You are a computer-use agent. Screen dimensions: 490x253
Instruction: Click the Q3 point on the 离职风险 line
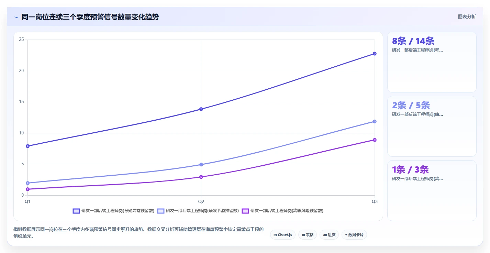(375, 140)
